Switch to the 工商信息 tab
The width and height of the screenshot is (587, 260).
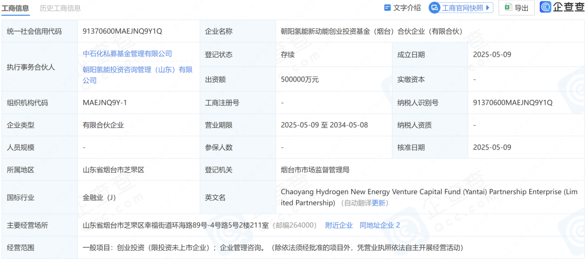tap(15, 8)
